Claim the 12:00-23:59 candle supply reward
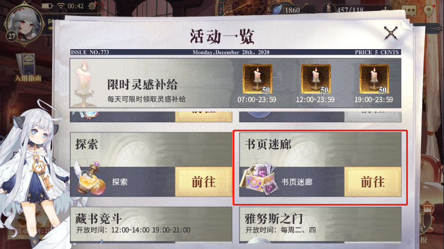 coord(316,79)
